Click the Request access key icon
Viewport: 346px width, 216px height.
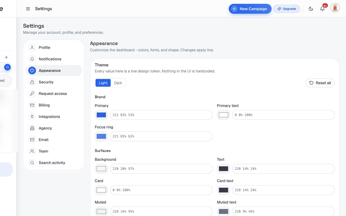[32, 94]
